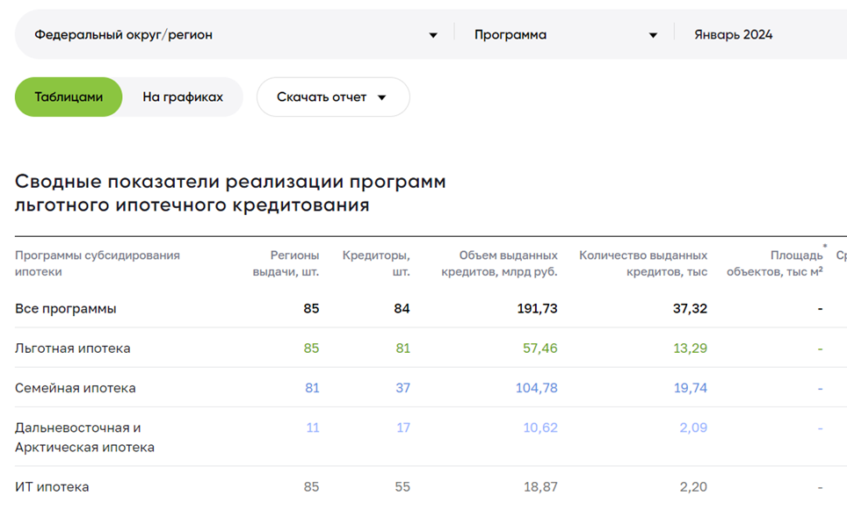Click the 19,74 value for Семейная ипотека
Screen dimensions: 847x510
[690, 388]
